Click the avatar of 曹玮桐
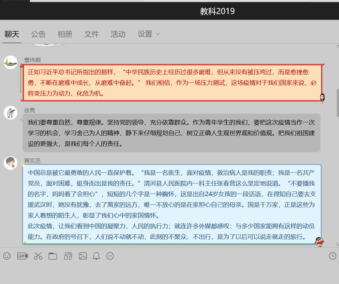The width and height of the screenshot is (339, 284). pos(10,62)
